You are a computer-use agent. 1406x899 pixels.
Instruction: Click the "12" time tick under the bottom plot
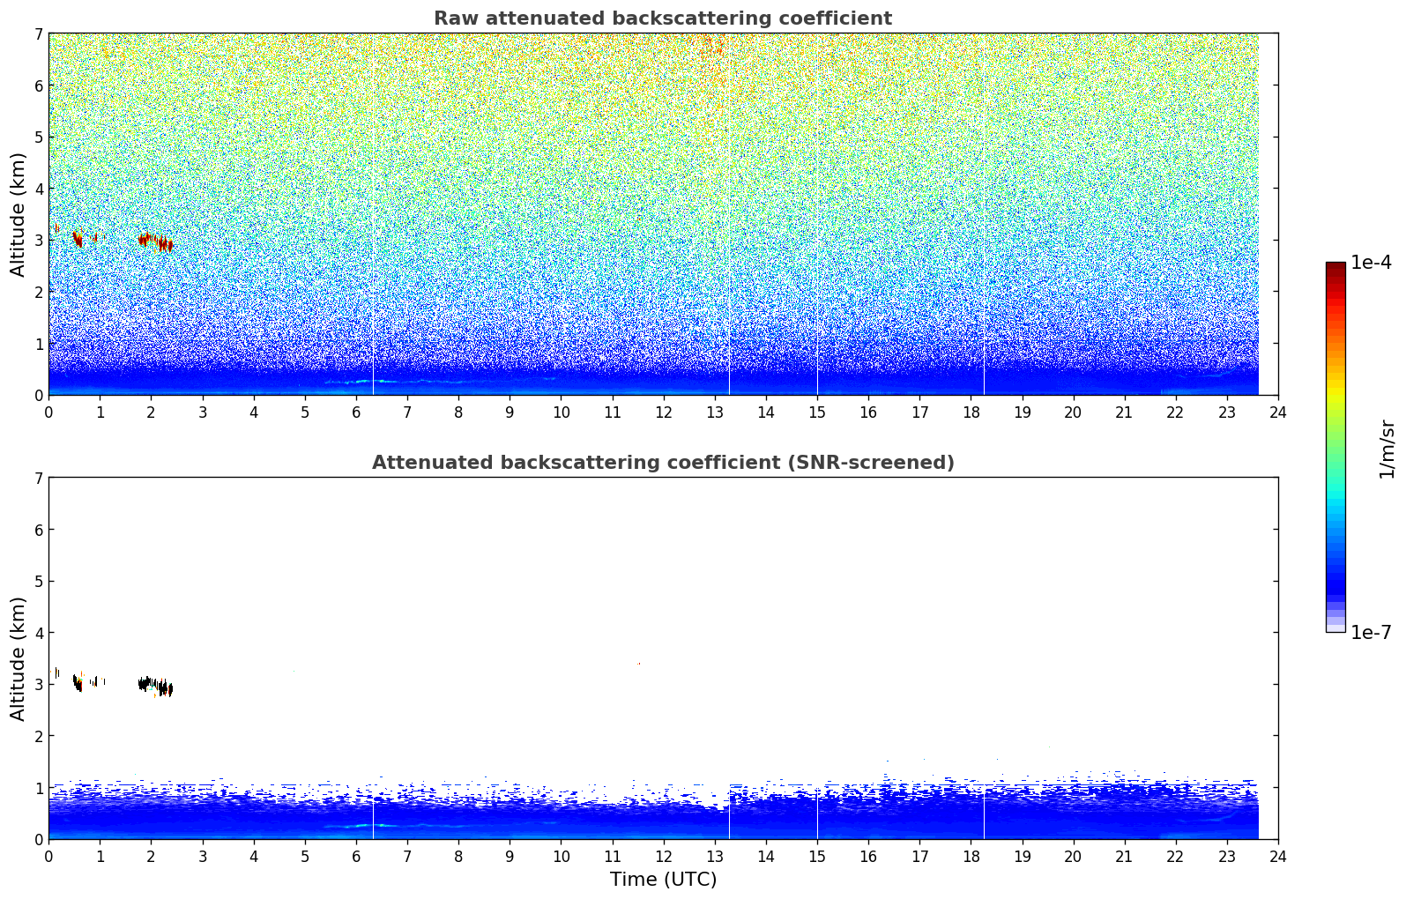(x=663, y=857)
